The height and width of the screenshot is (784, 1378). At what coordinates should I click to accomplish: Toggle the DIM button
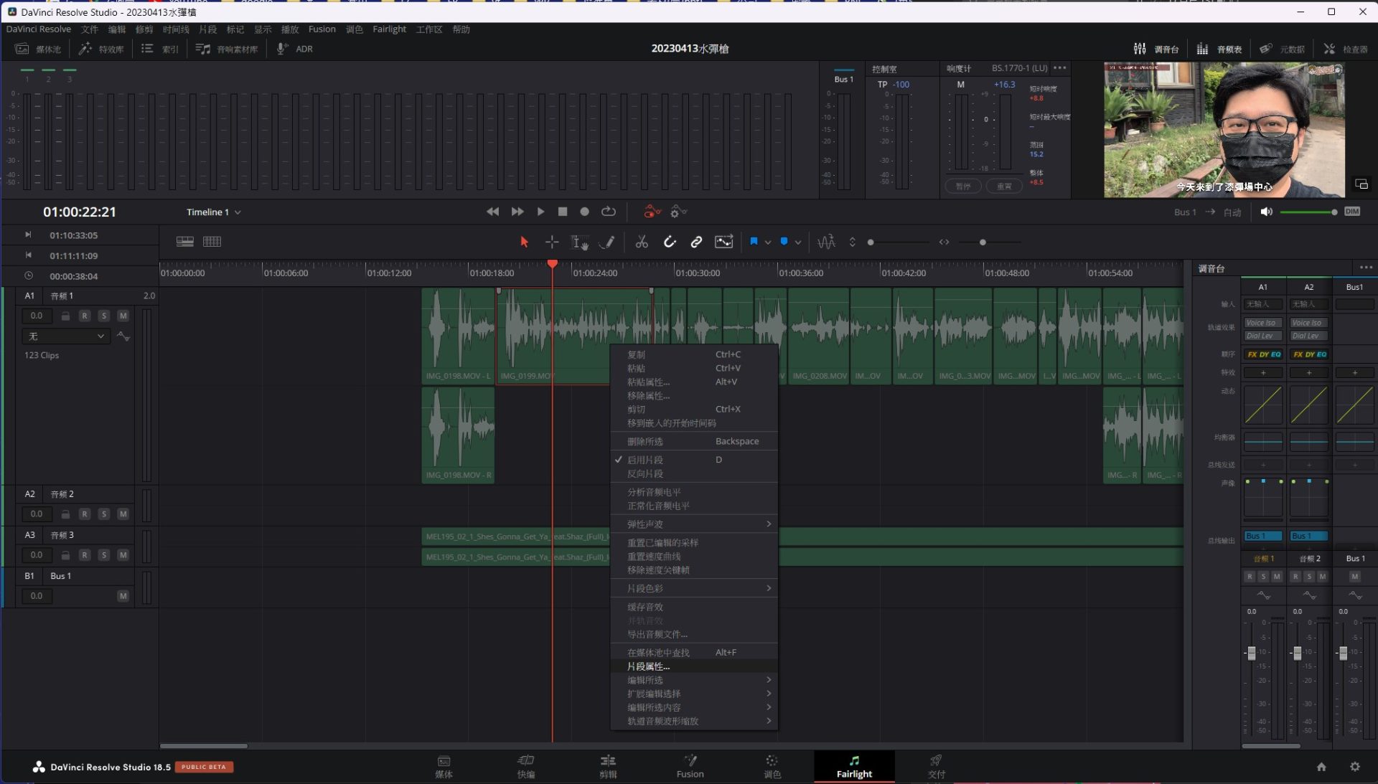(x=1352, y=212)
